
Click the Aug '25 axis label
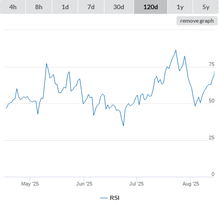191,184
